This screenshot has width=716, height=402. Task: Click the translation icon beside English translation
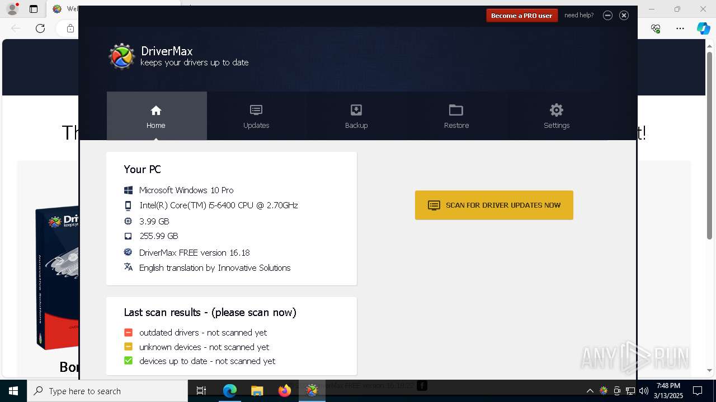pos(128,267)
